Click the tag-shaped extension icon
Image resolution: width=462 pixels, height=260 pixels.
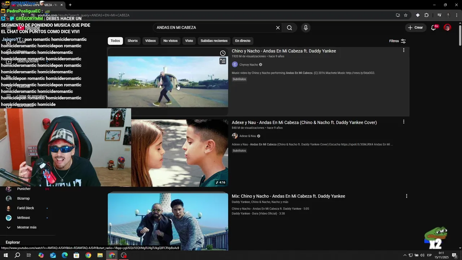click(x=418, y=15)
